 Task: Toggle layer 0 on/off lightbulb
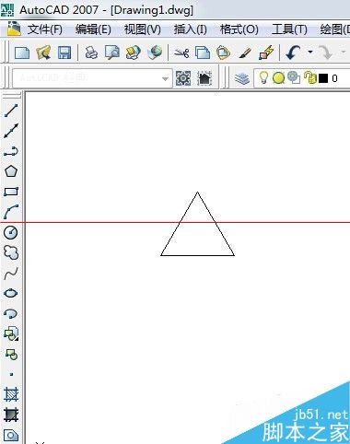point(263,78)
